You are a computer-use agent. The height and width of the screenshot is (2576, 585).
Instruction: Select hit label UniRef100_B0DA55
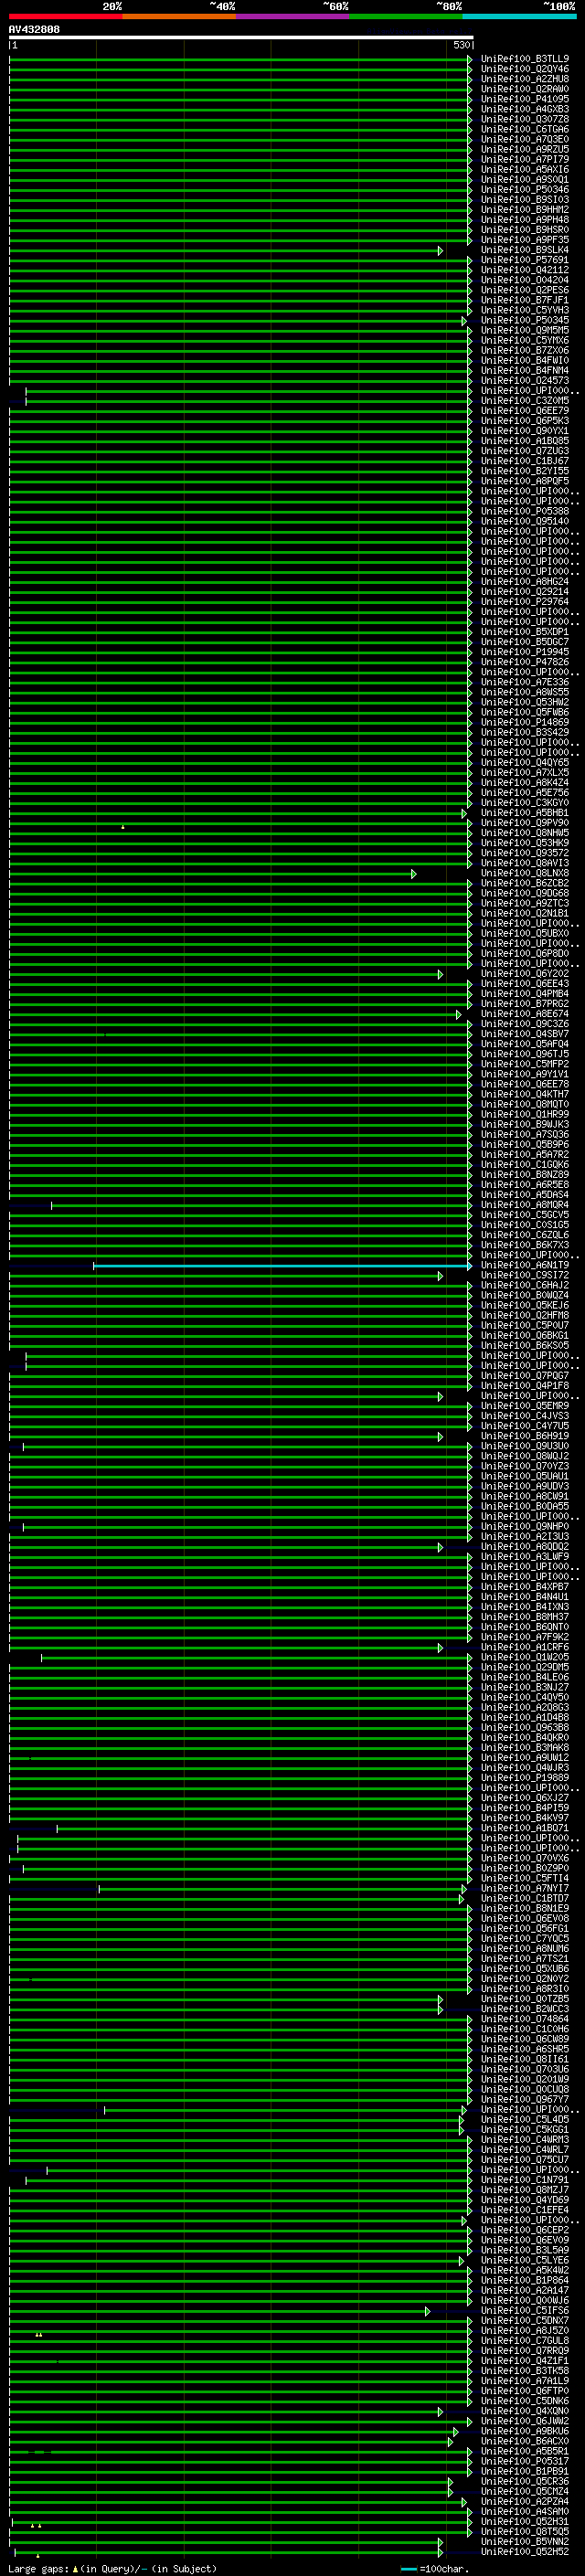[x=525, y=1507]
